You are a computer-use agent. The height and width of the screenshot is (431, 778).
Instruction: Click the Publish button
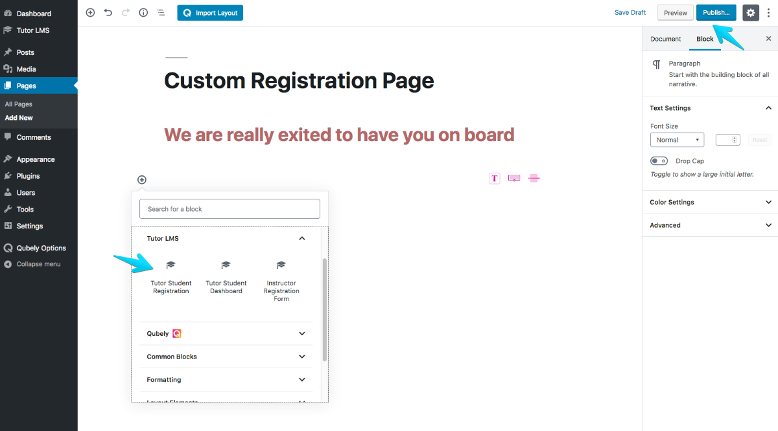coord(716,12)
